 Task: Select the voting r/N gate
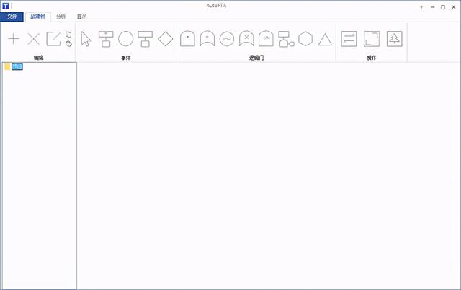point(266,39)
